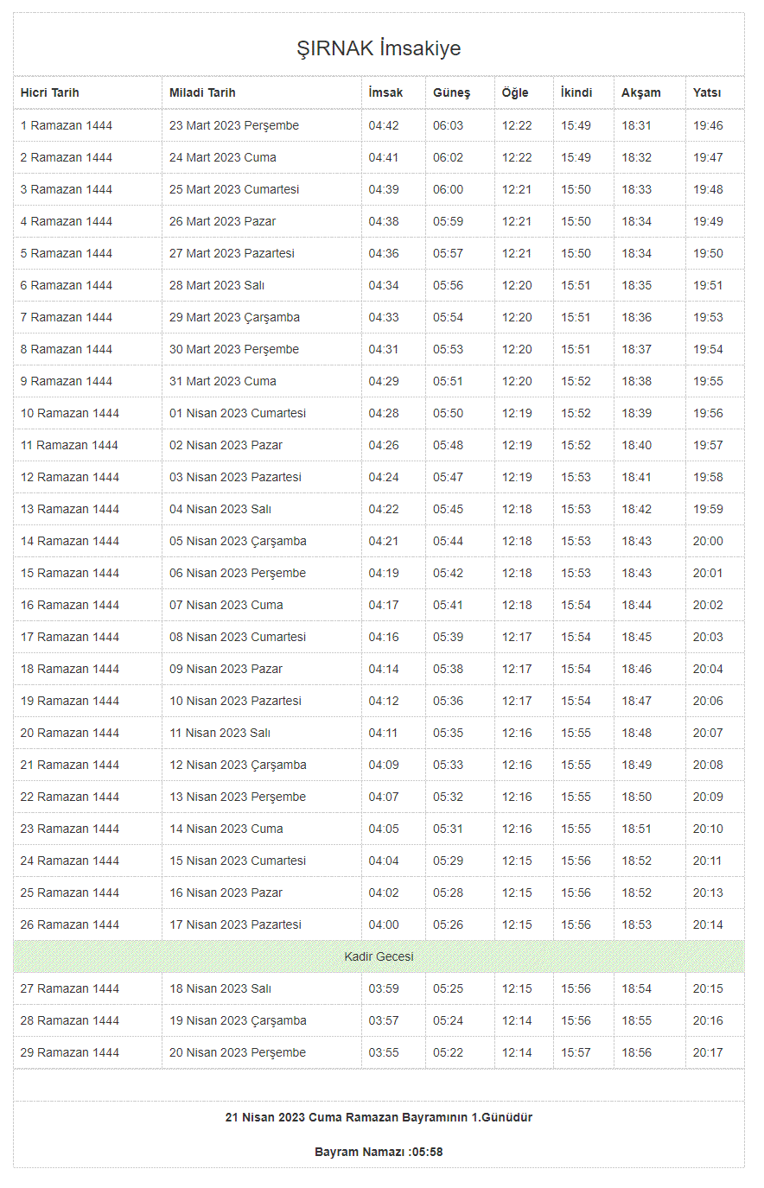Viewport: 764px width, 1188px height.
Task: Click the Öğle column header
Action: point(515,92)
